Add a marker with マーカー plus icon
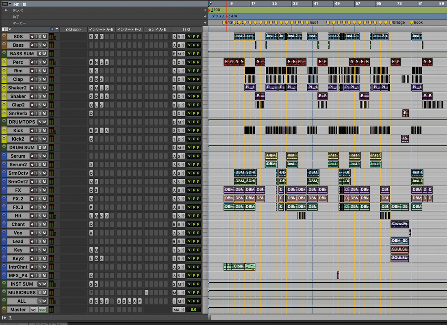447x325 pixels. 205,22
